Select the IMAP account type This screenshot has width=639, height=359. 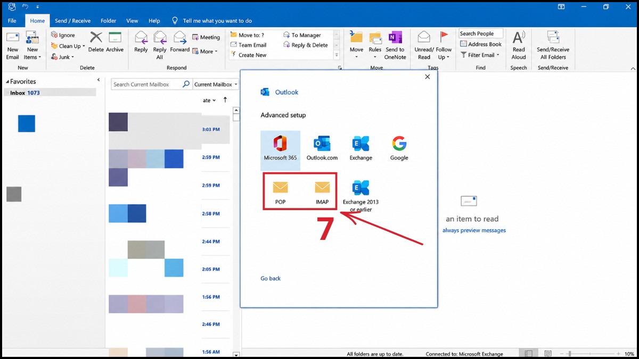pyautogui.click(x=322, y=192)
